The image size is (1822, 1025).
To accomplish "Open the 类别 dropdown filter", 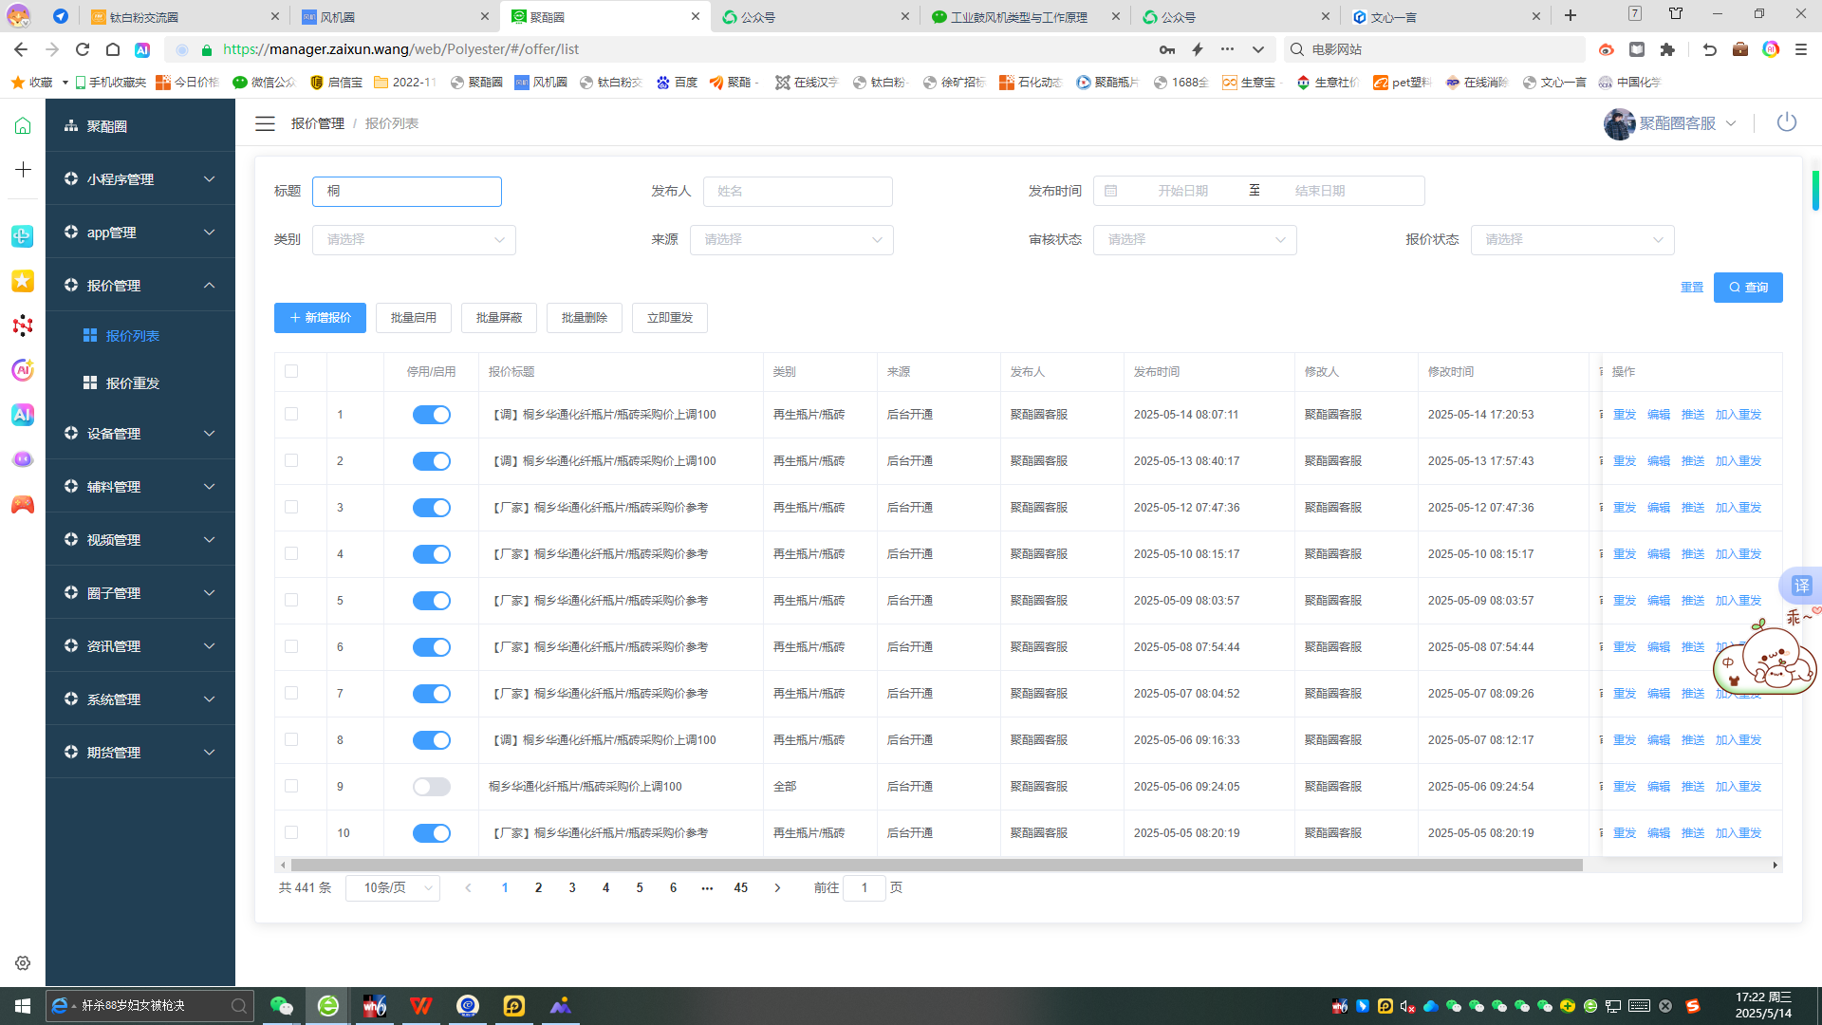I will [414, 240].
